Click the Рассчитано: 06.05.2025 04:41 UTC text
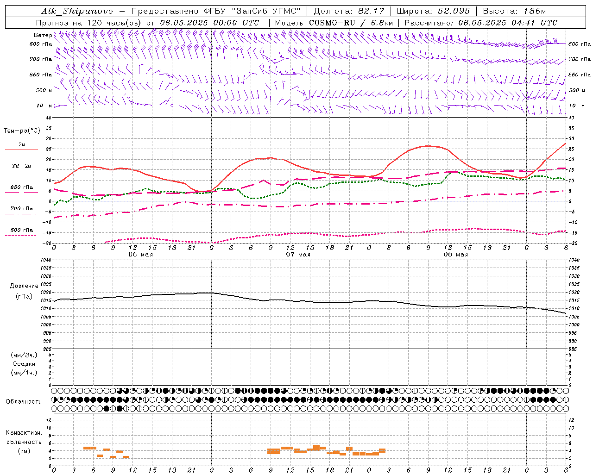This screenshot has height=474, width=593. pos(481,23)
